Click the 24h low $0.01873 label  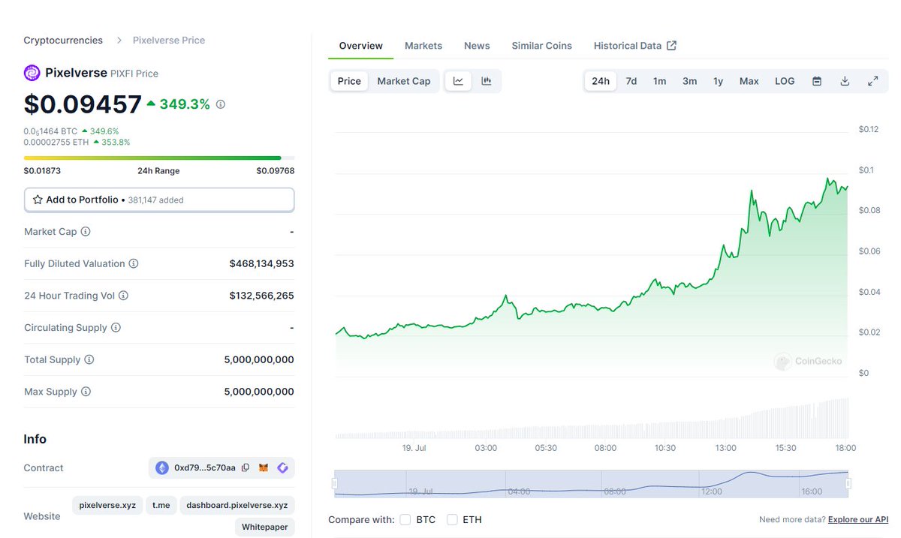point(42,171)
